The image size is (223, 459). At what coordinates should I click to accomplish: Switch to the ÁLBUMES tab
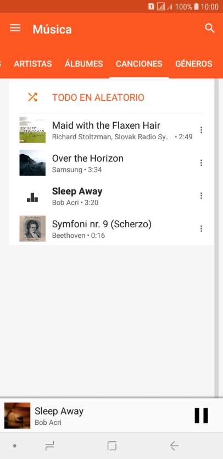tap(84, 64)
